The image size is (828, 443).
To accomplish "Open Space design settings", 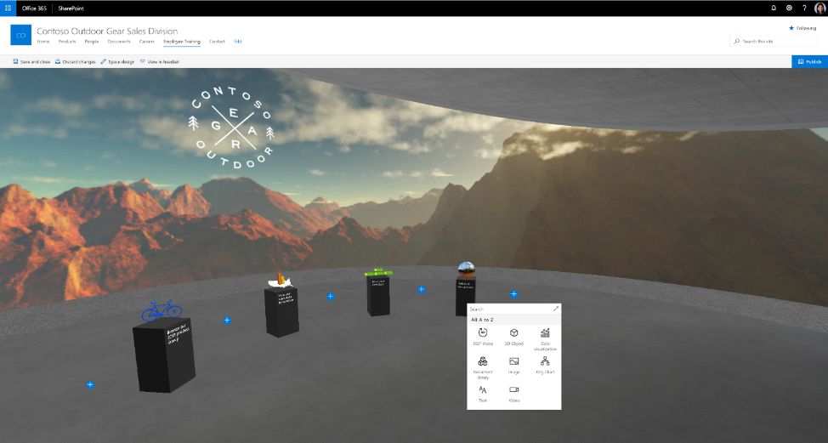I will pos(117,62).
